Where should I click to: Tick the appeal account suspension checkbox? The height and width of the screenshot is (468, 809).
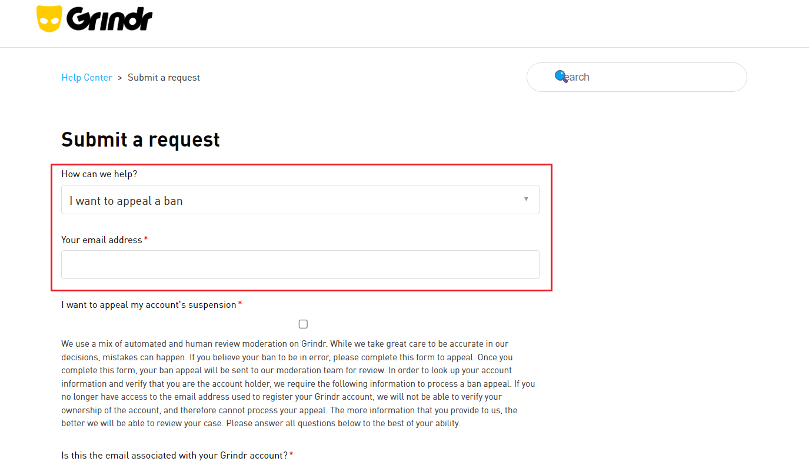(303, 324)
